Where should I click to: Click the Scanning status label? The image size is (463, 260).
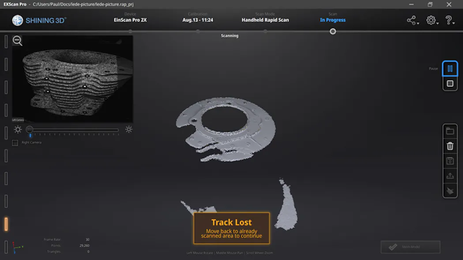point(230,36)
